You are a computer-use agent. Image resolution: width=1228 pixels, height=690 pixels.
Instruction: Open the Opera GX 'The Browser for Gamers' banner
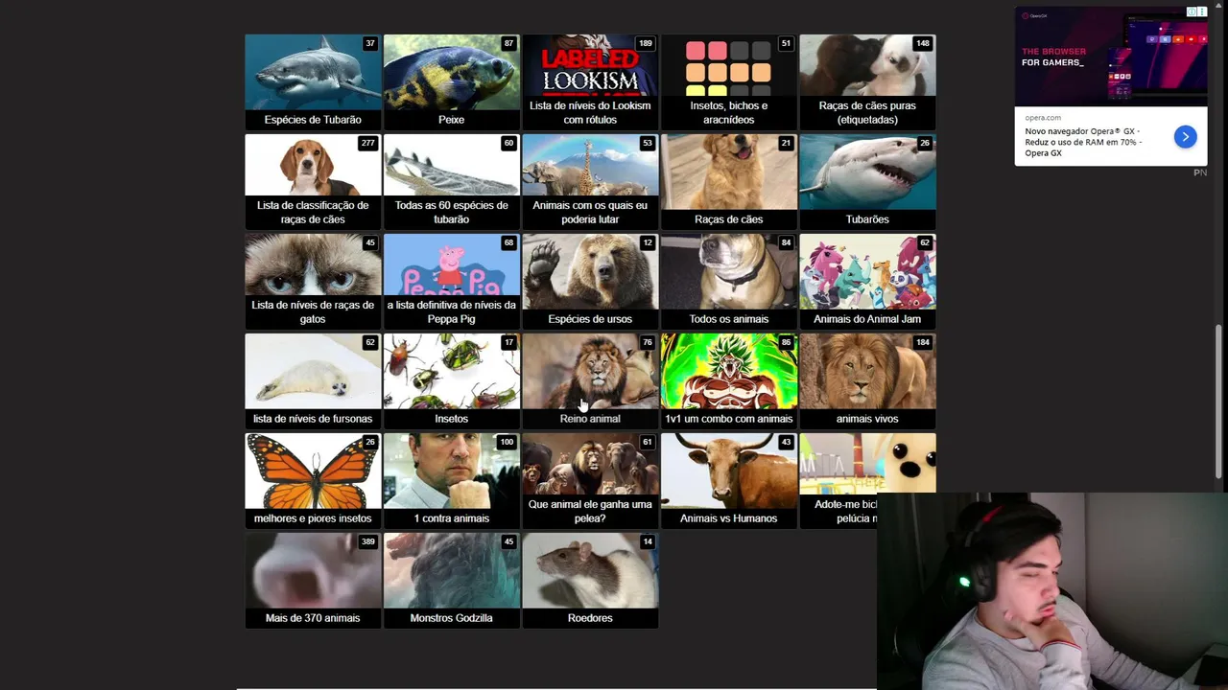click(x=1111, y=57)
